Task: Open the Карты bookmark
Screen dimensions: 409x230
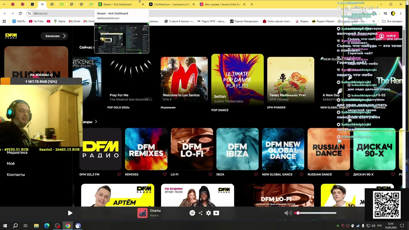Action: tap(60, 21)
